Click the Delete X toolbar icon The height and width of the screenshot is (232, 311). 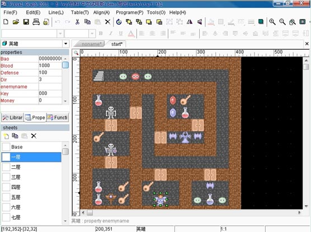[107, 22]
